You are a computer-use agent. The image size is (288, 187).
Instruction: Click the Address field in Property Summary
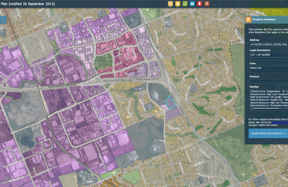269,44
